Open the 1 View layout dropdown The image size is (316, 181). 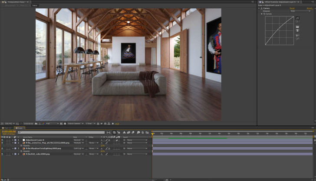[90, 124]
